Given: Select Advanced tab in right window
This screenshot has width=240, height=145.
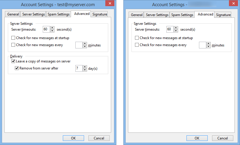Looking at the screenshot, I should (x=204, y=14).
